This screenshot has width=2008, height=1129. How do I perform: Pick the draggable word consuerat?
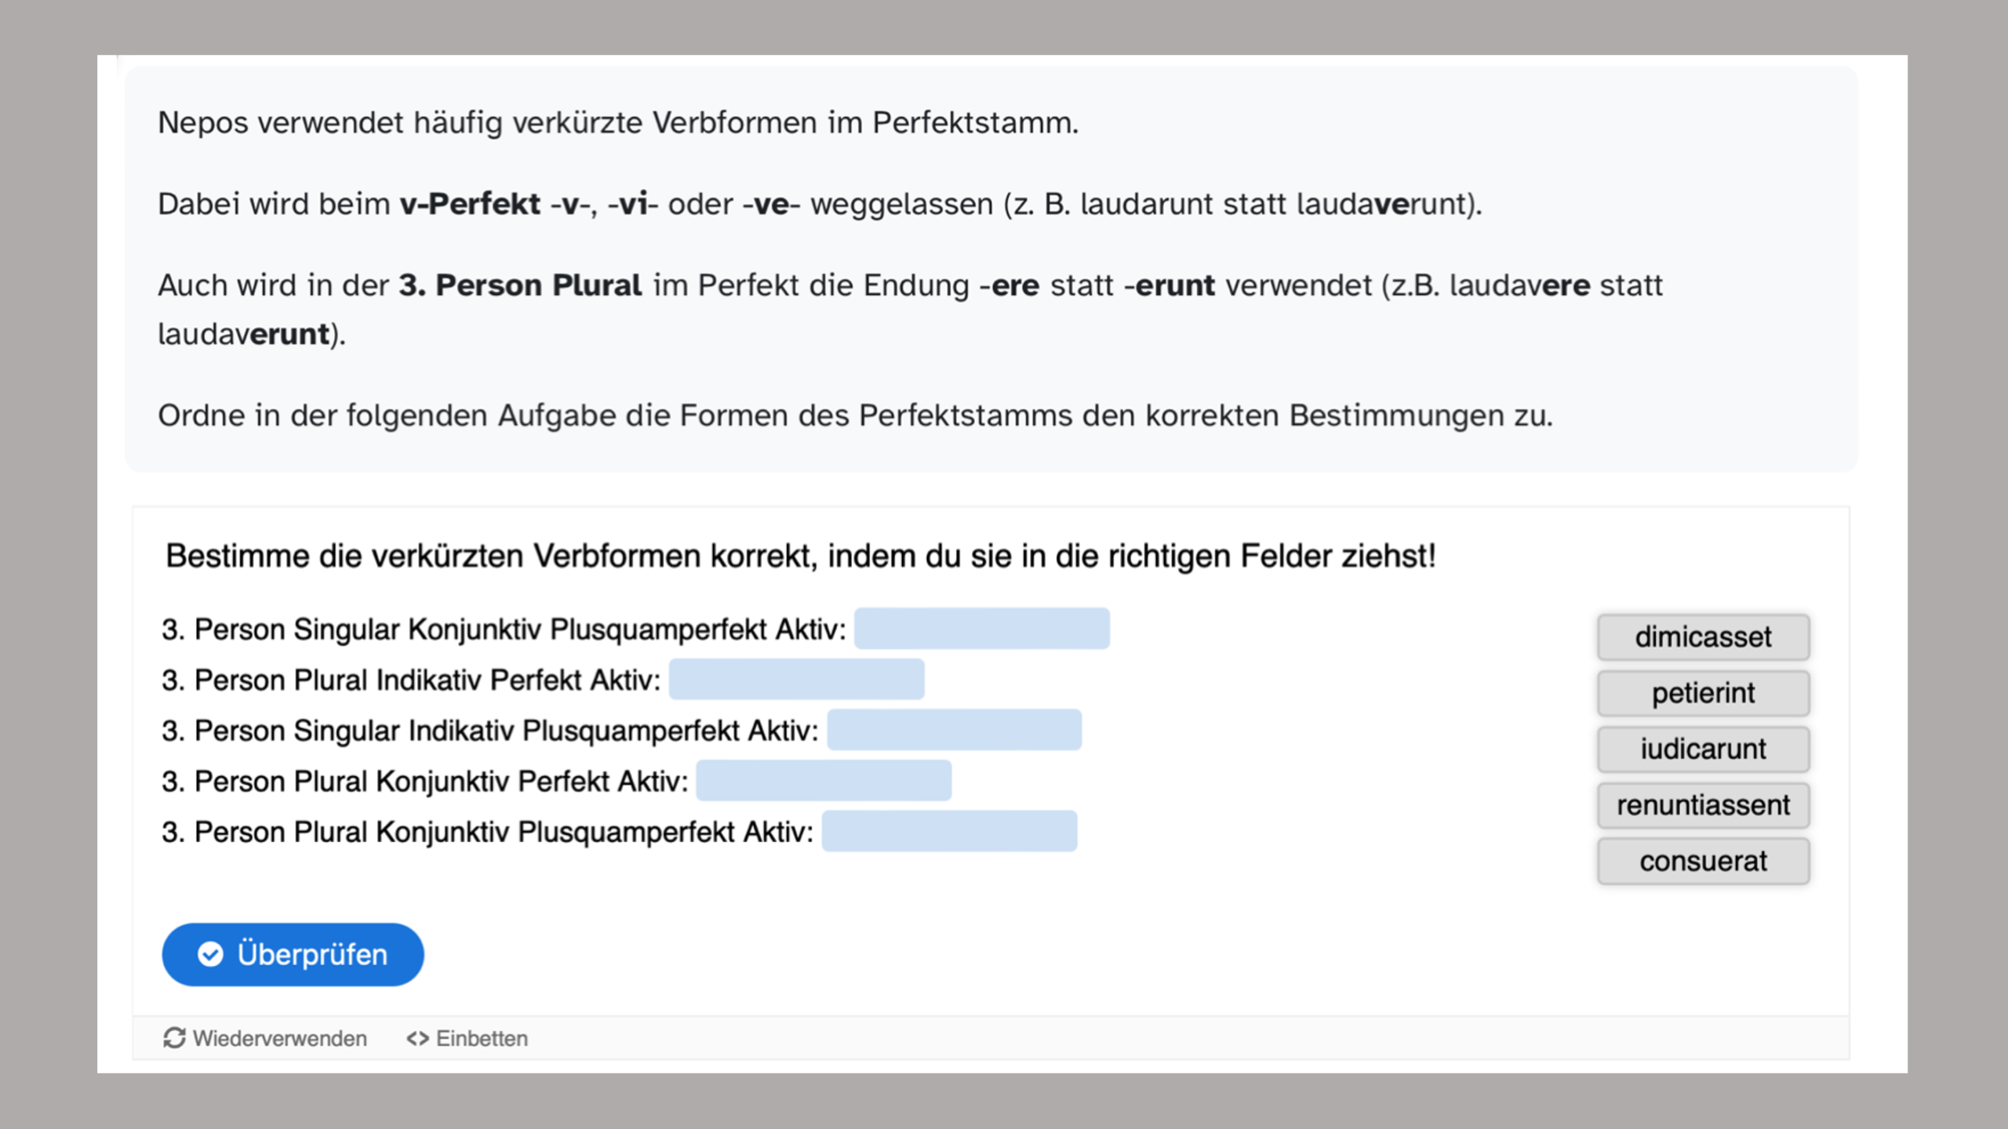pyautogui.click(x=1703, y=861)
